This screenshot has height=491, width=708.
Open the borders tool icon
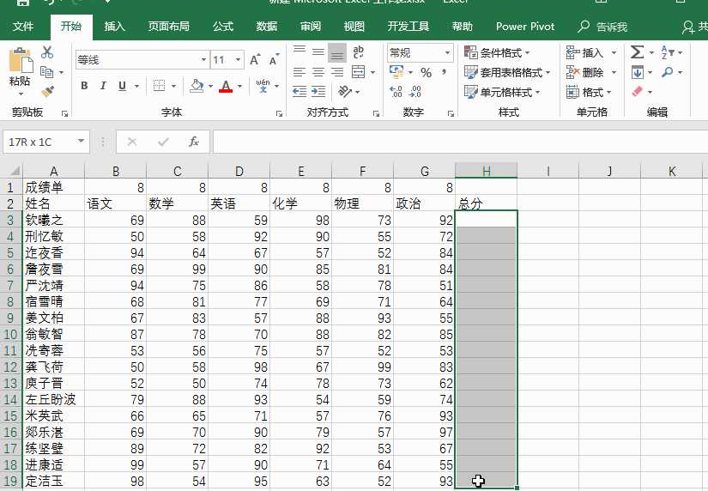pos(159,85)
